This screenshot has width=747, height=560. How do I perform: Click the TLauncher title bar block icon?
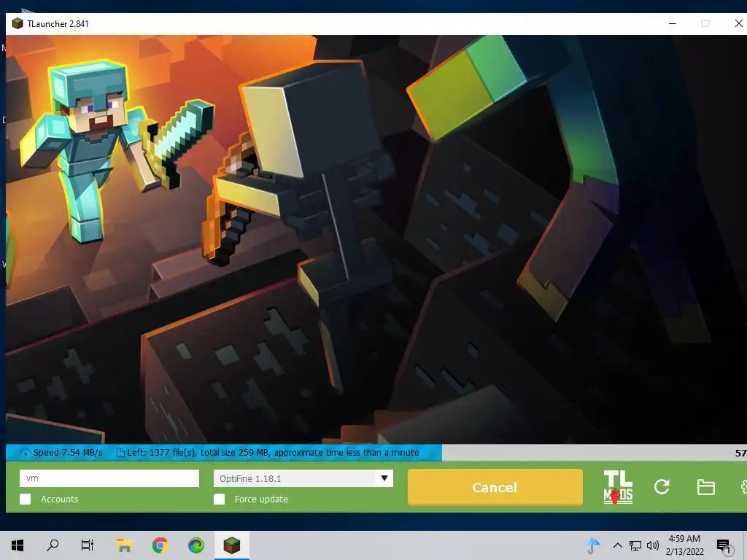[18, 23]
